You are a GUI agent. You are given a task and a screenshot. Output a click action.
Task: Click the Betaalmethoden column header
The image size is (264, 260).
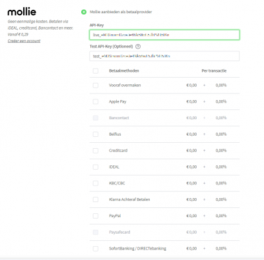(124, 71)
